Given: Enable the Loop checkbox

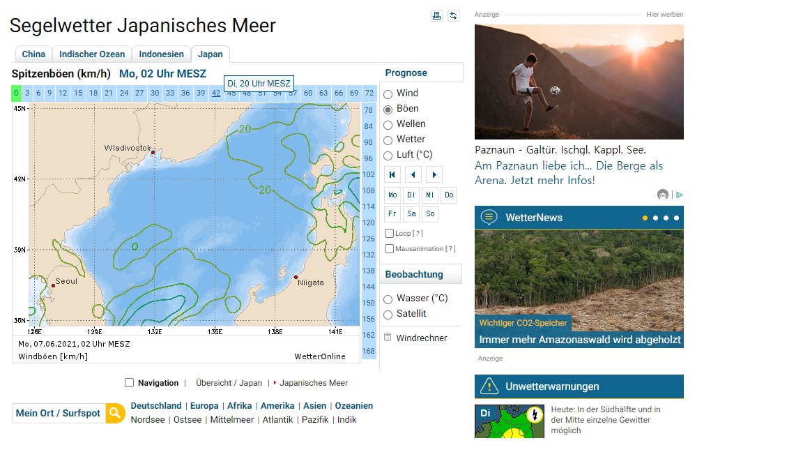Looking at the screenshot, I should 390,234.
